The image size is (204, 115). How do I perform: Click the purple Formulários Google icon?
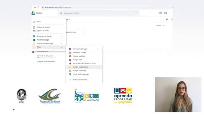(70, 49)
